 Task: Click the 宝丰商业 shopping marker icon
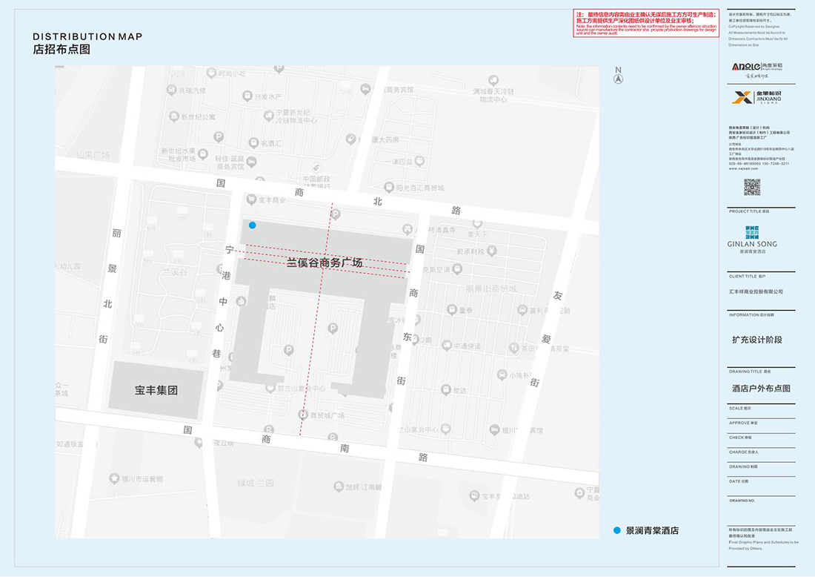coord(249,200)
